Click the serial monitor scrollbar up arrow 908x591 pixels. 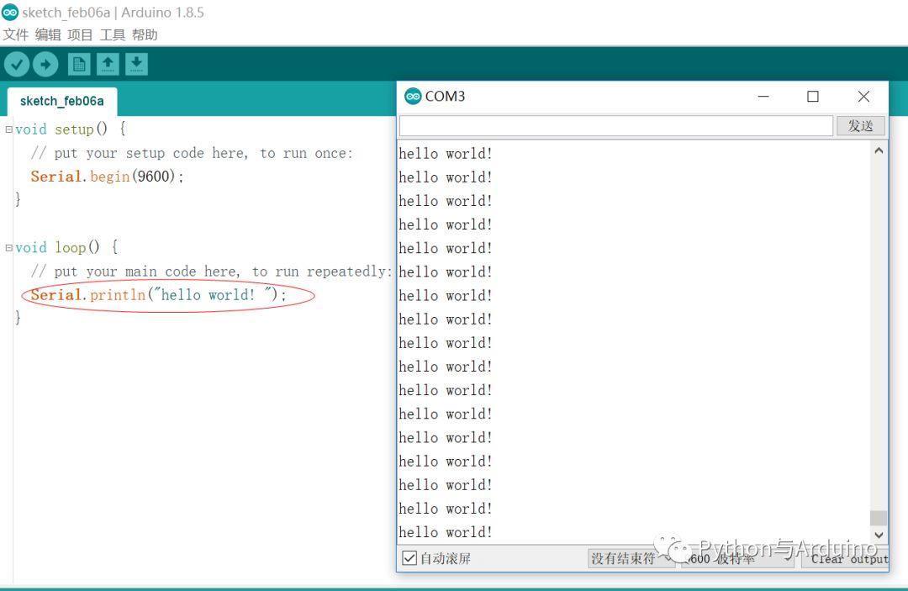879,150
